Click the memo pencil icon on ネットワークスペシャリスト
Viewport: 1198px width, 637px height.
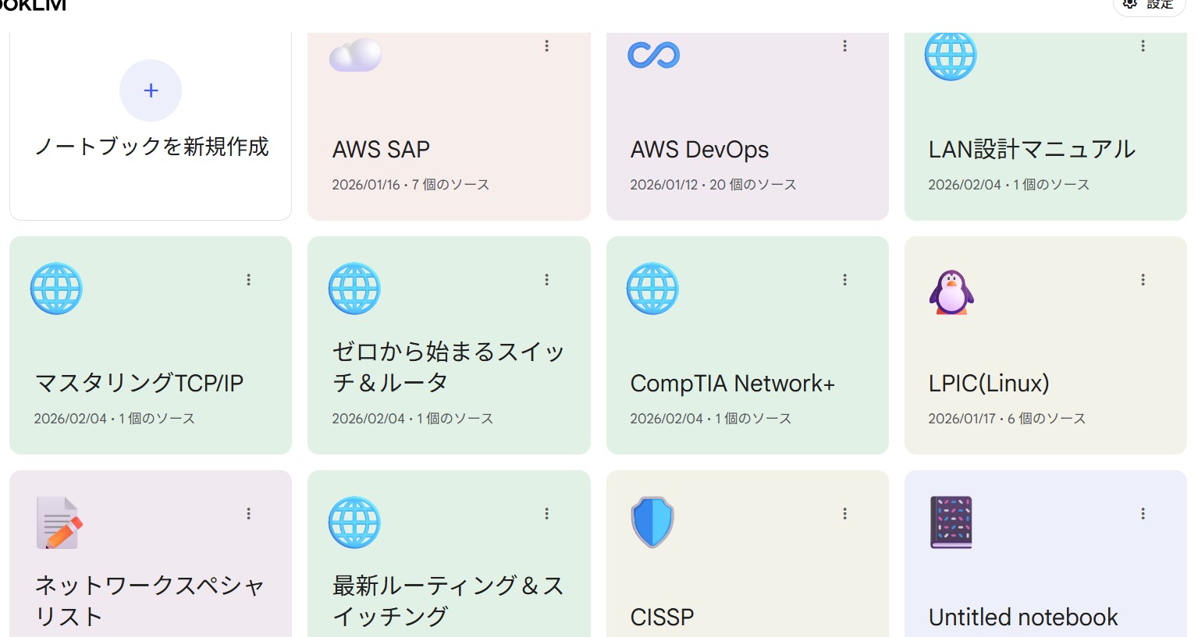pyautogui.click(x=59, y=522)
